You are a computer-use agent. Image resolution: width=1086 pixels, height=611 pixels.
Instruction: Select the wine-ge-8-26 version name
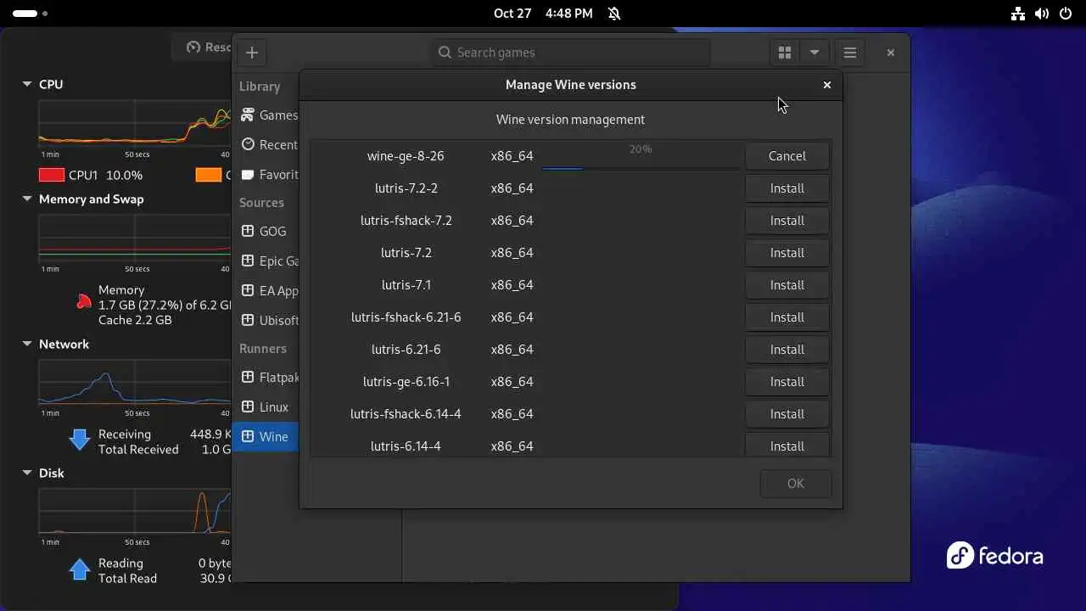(x=406, y=156)
